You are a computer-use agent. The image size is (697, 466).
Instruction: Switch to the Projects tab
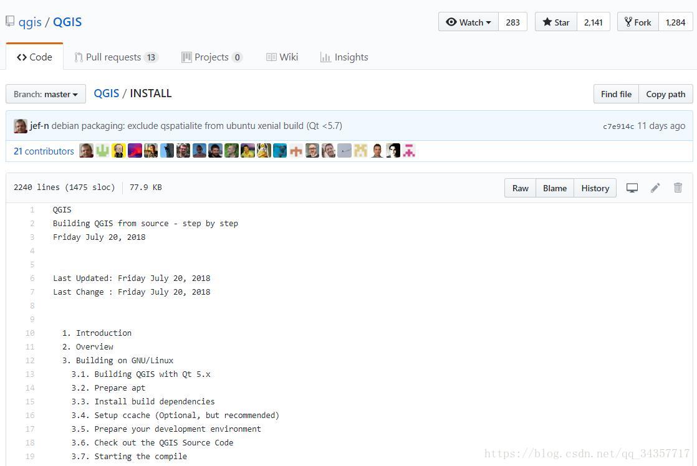click(x=211, y=57)
